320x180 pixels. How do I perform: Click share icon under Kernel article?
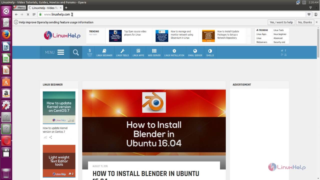click(x=51, y=137)
